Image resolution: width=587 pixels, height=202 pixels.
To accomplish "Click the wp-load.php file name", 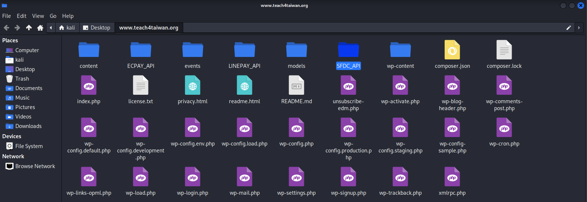I will (x=141, y=193).
